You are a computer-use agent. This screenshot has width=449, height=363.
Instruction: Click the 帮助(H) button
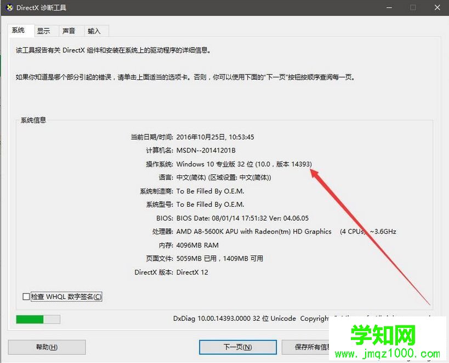coord(46,347)
